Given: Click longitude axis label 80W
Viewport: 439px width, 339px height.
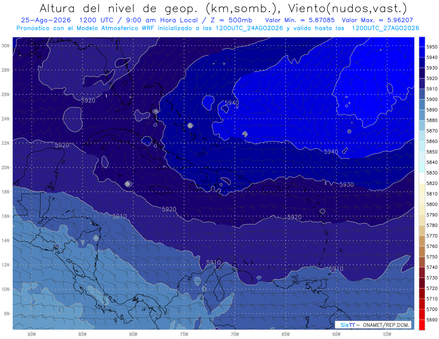Looking at the screenshot, I should [133, 335].
